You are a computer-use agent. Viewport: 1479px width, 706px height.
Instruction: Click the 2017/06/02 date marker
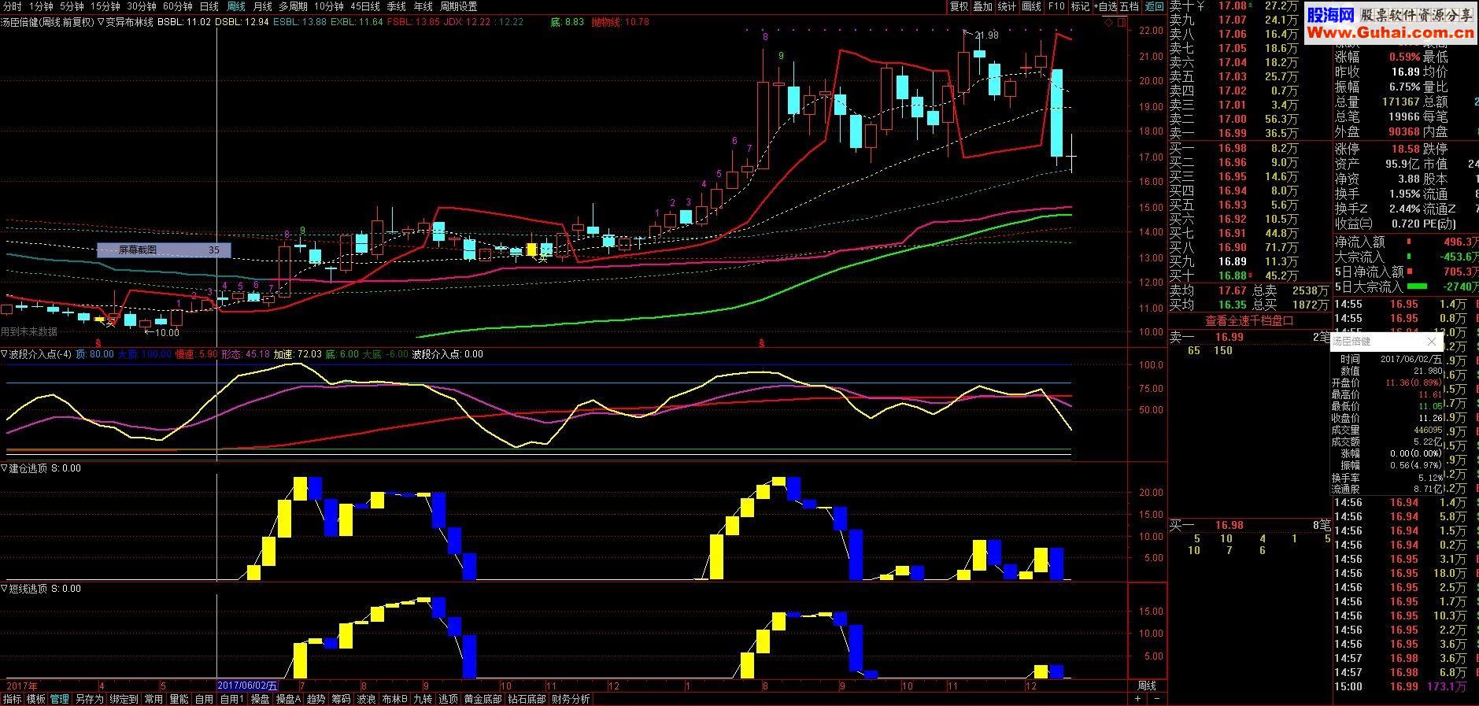[247, 686]
